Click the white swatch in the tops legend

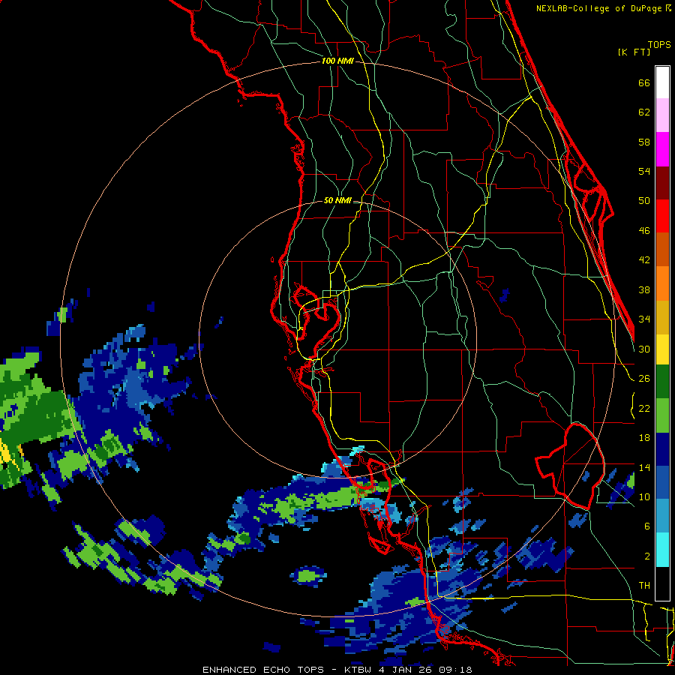tap(662, 82)
